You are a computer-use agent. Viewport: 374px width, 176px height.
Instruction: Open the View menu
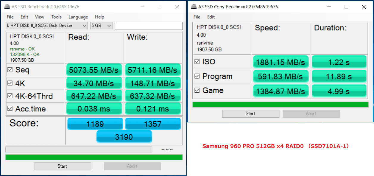pos(40,17)
